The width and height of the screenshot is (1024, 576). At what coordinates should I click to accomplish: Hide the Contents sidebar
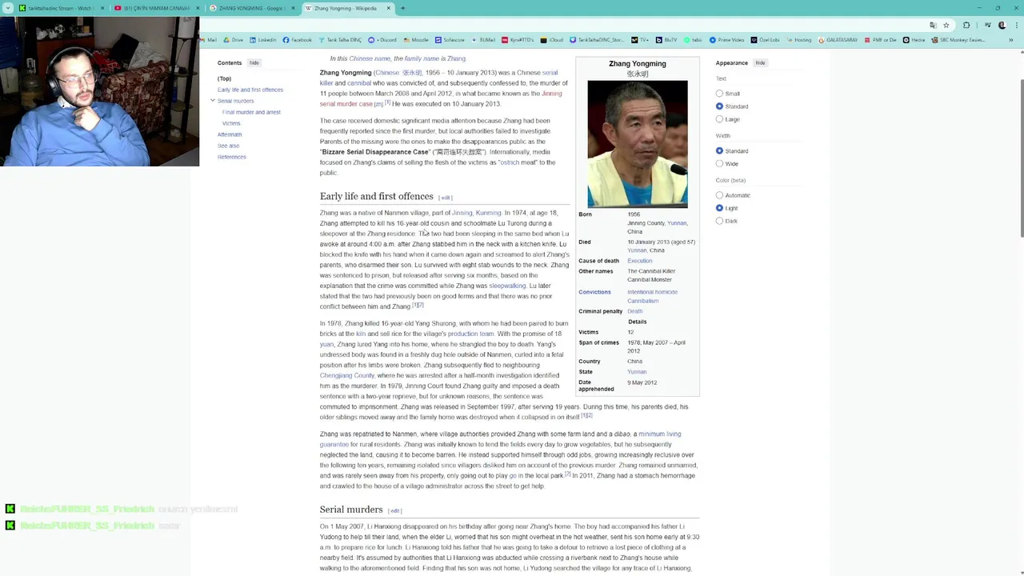tap(254, 62)
